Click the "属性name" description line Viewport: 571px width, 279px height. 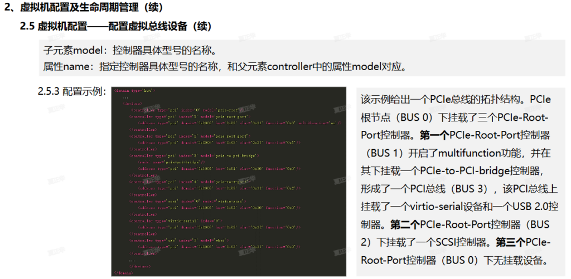[x=224, y=66]
